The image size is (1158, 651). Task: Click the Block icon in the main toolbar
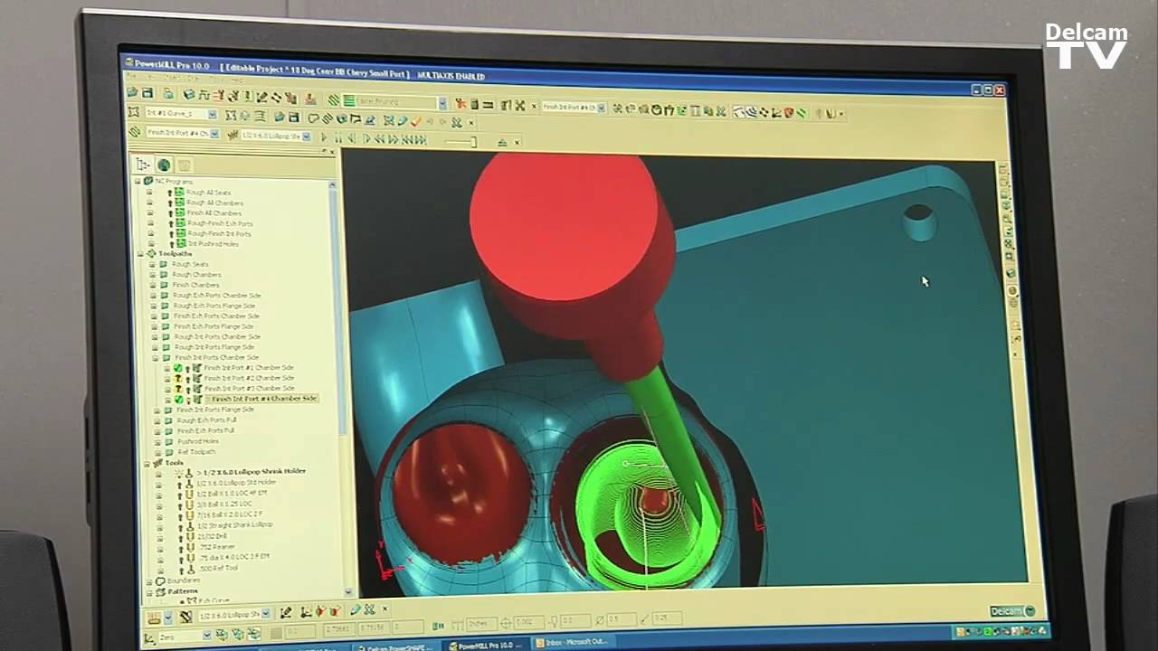click(188, 95)
